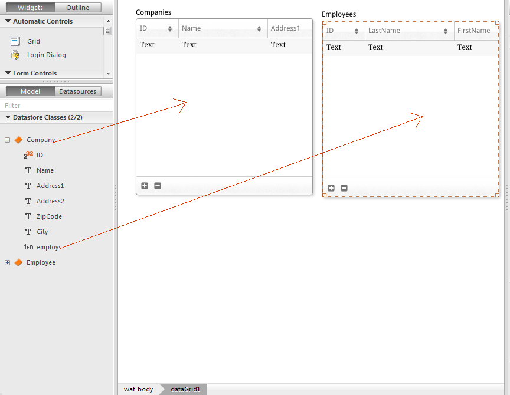
Task: Click the orange Employee class icon
Action: (18, 262)
